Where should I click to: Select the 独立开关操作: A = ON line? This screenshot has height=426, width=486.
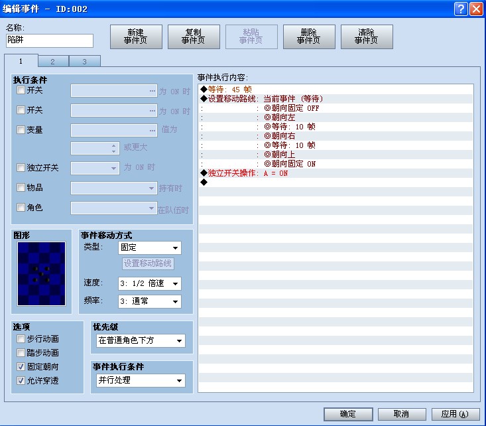335,173
